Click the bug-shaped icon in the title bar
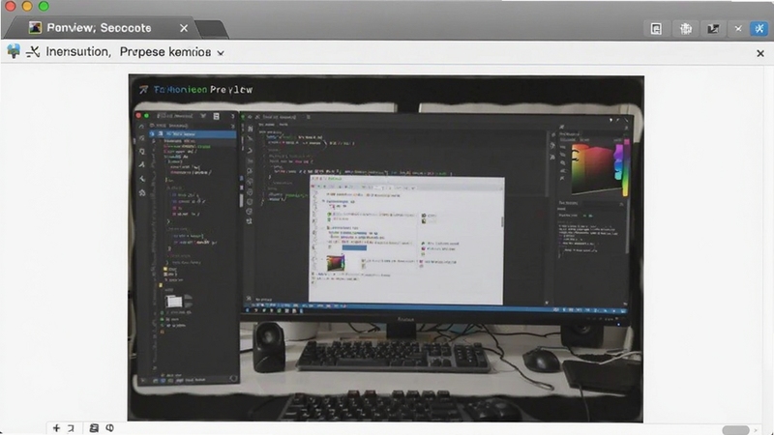Screen dimensions: 774x435 click(x=686, y=29)
